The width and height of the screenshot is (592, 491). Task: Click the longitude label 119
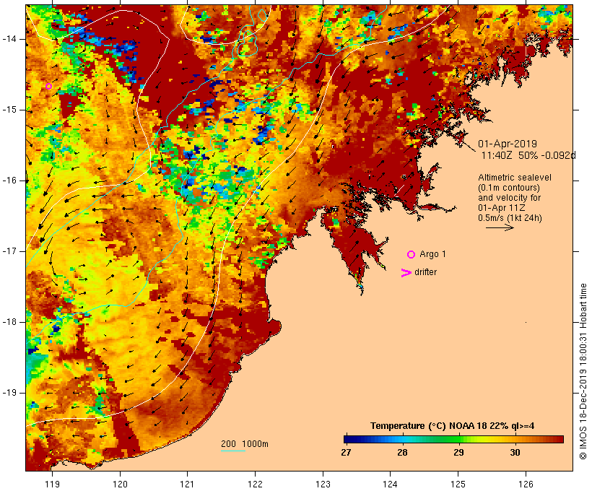[x=52, y=485]
